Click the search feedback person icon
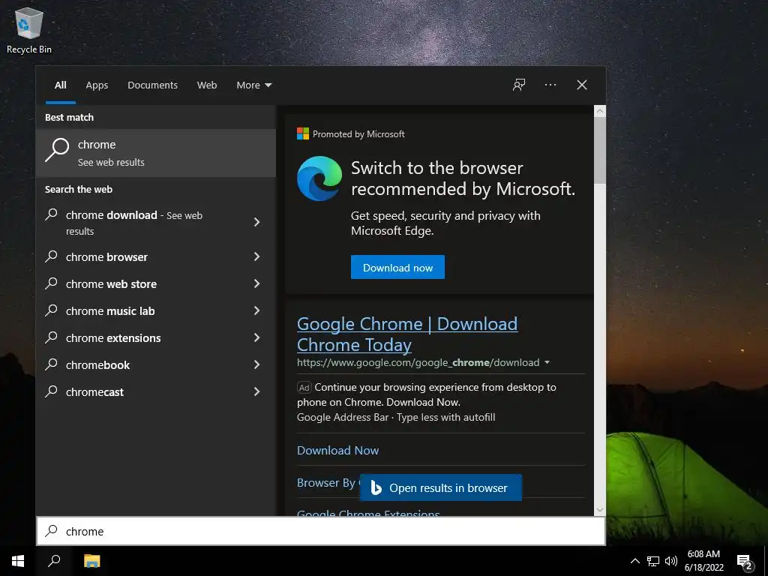The width and height of the screenshot is (768, 576). click(519, 85)
